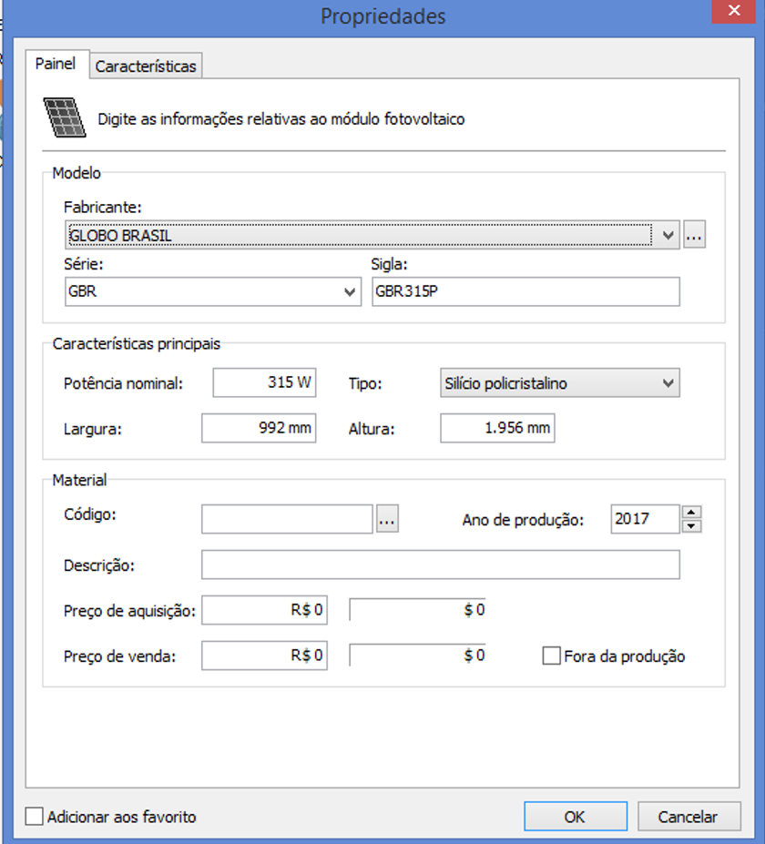The width and height of the screenshot is (765, 844).
Task: Focus the Potência nominal field
Action: [x=264, y=382]
